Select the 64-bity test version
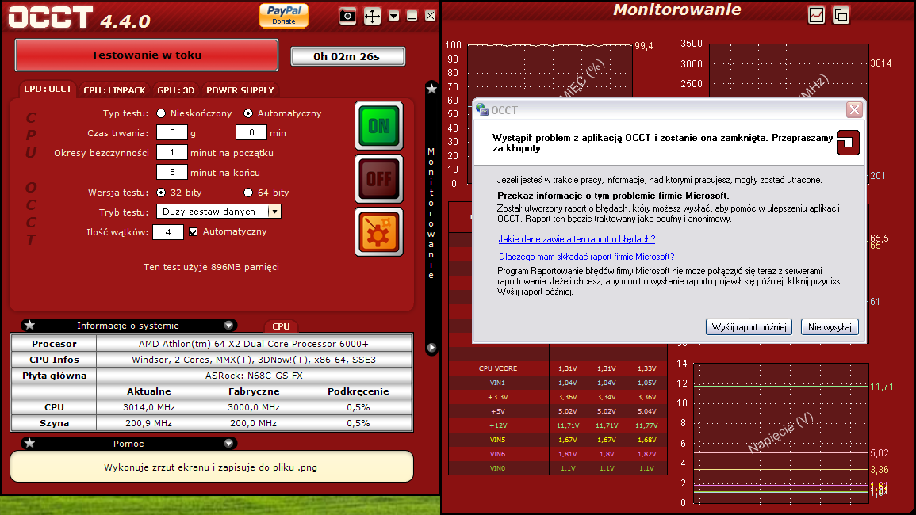 pos(248,192)
